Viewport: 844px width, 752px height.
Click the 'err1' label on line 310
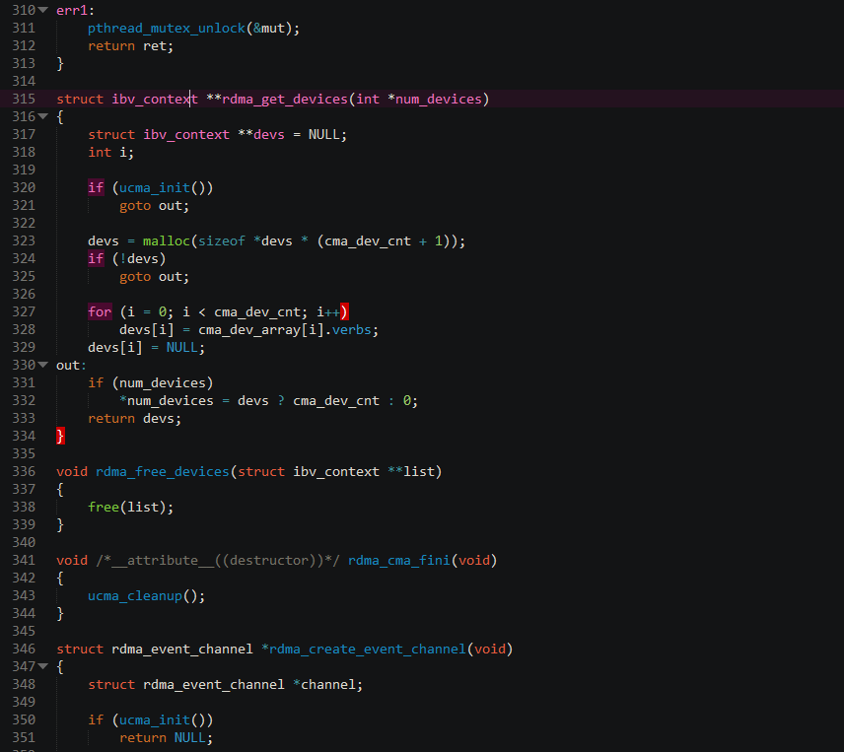(x=72, y=10)
